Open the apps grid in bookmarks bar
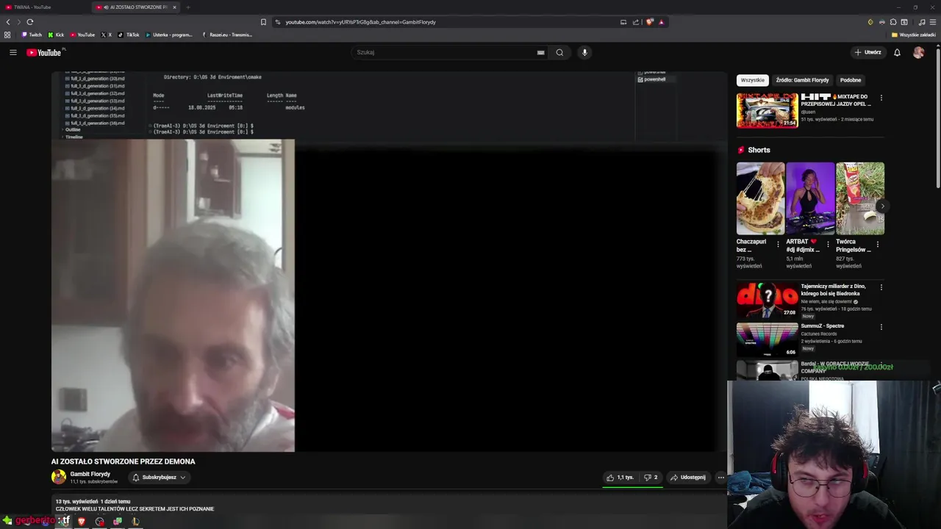Image resolution: width=941 pixels, height=529 pixels. point(7,35)
